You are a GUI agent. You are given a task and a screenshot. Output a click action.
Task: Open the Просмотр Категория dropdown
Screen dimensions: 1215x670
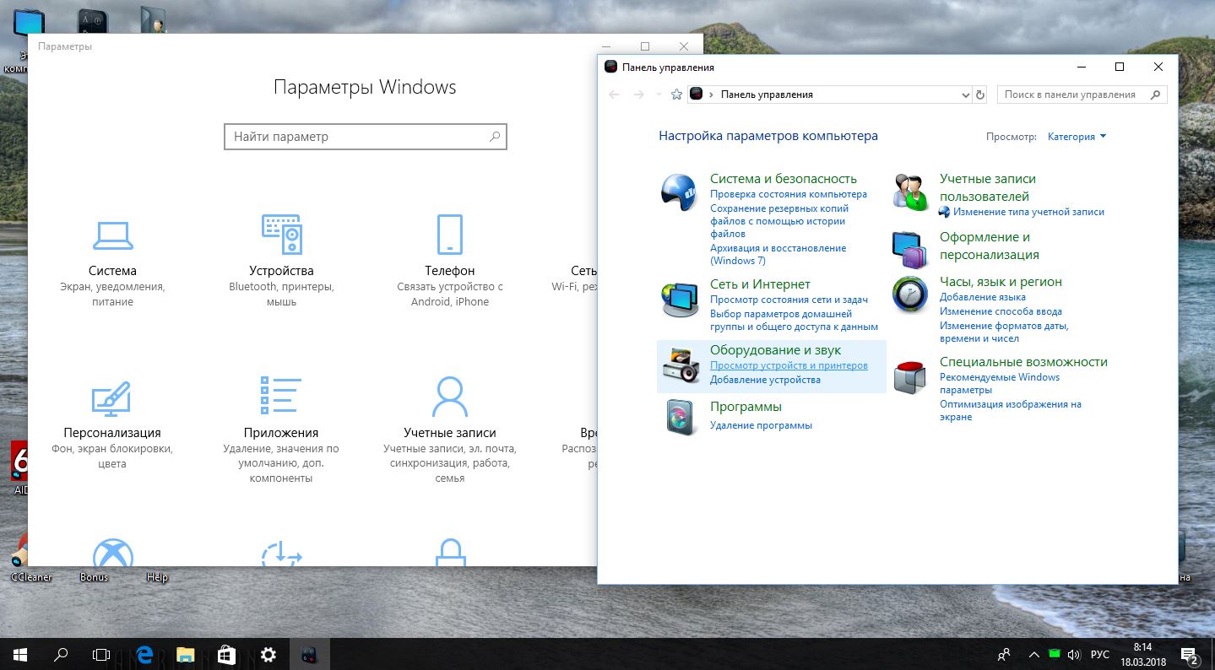[1077, 137]
